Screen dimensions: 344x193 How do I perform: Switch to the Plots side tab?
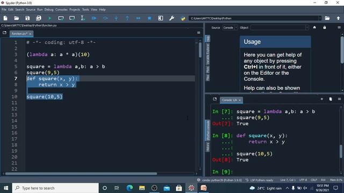(207, 70)
